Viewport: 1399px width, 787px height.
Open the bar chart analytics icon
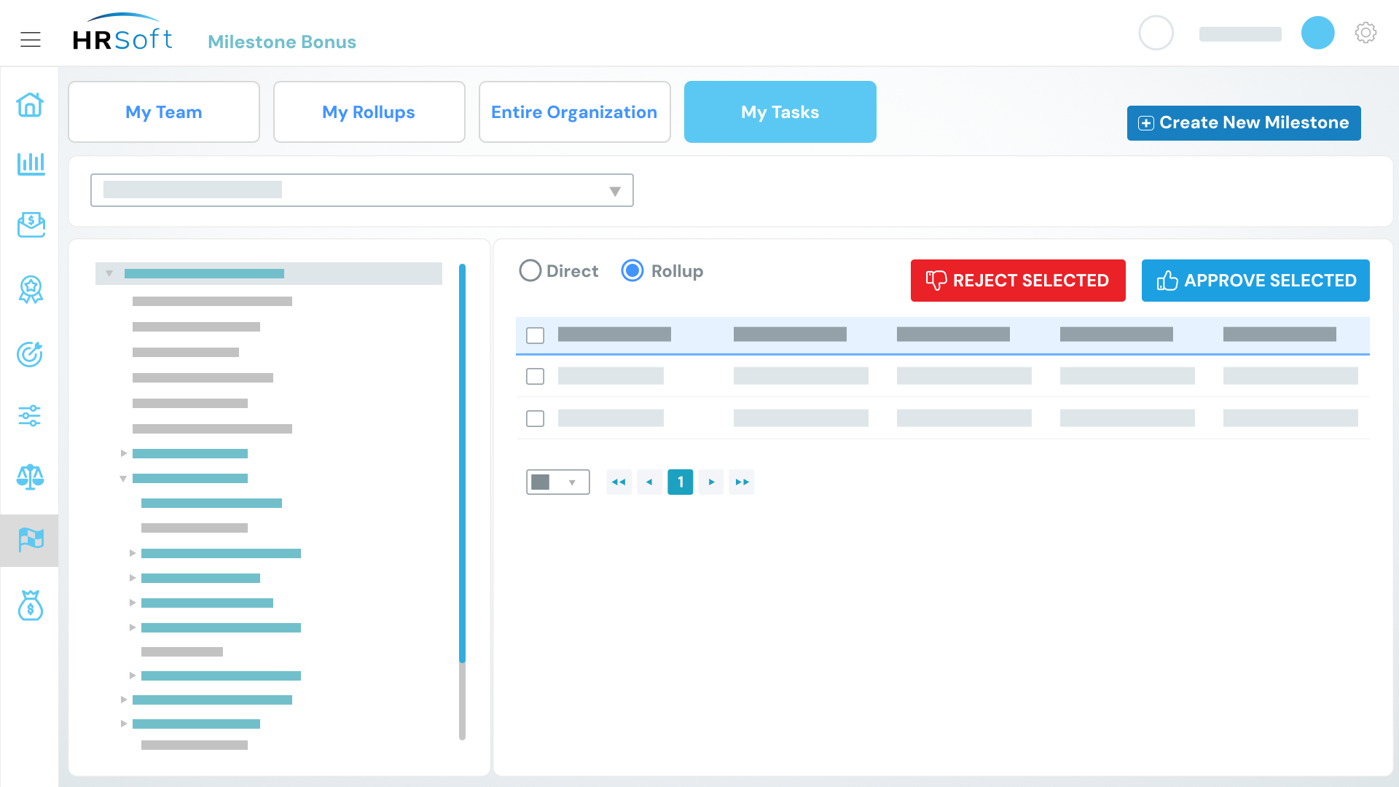click(x=30, y=164)
